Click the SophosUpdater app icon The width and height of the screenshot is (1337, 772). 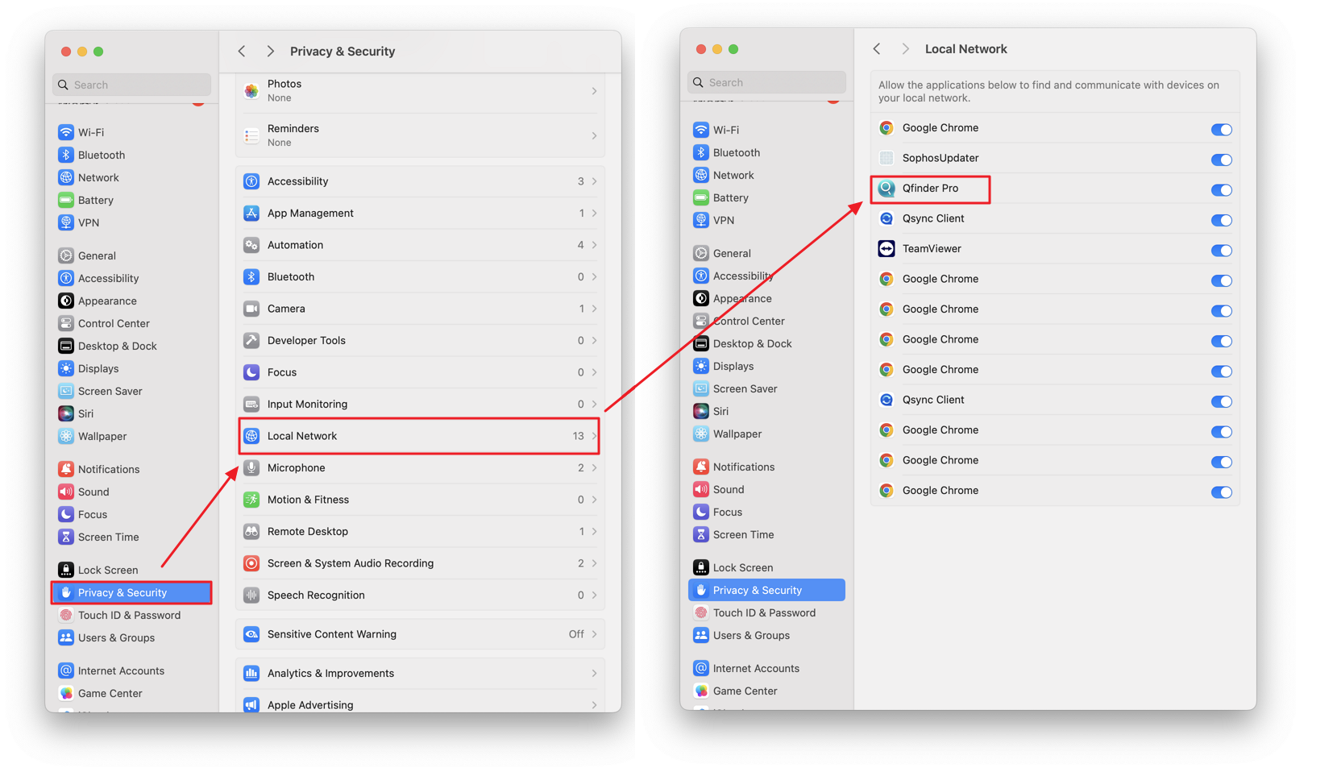pyautogui.click(x=886, y=158)
